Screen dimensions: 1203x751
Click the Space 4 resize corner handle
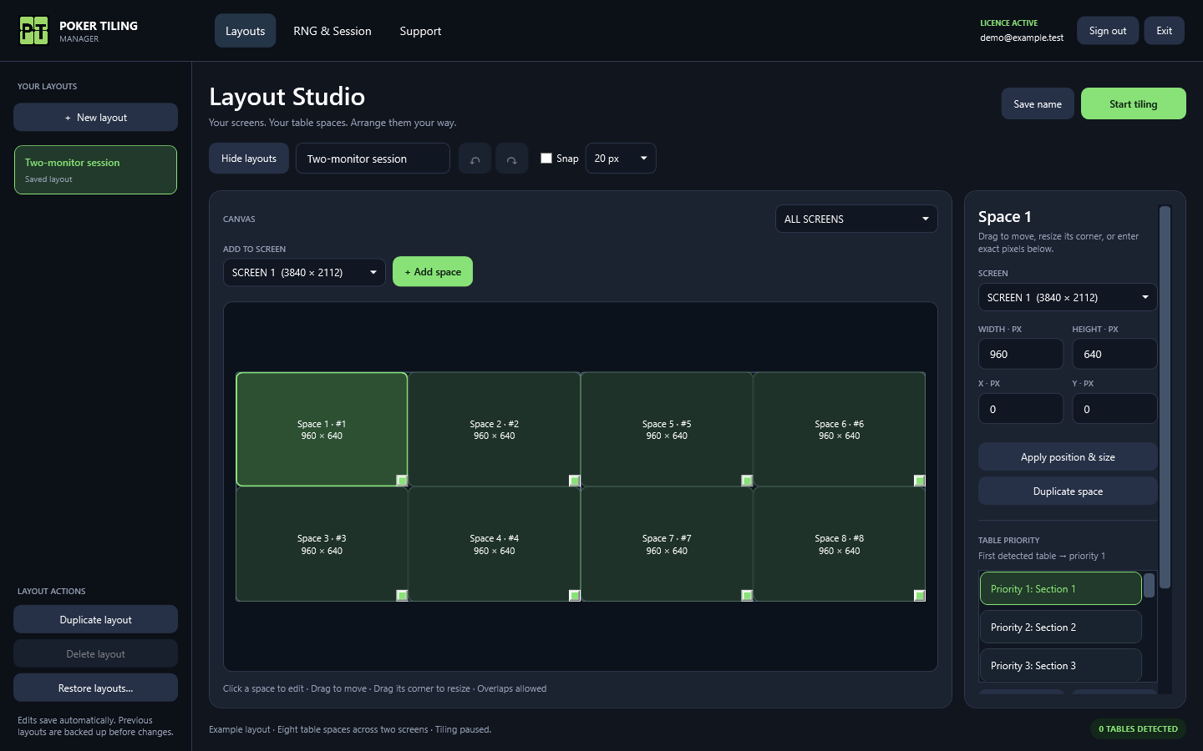575,596
